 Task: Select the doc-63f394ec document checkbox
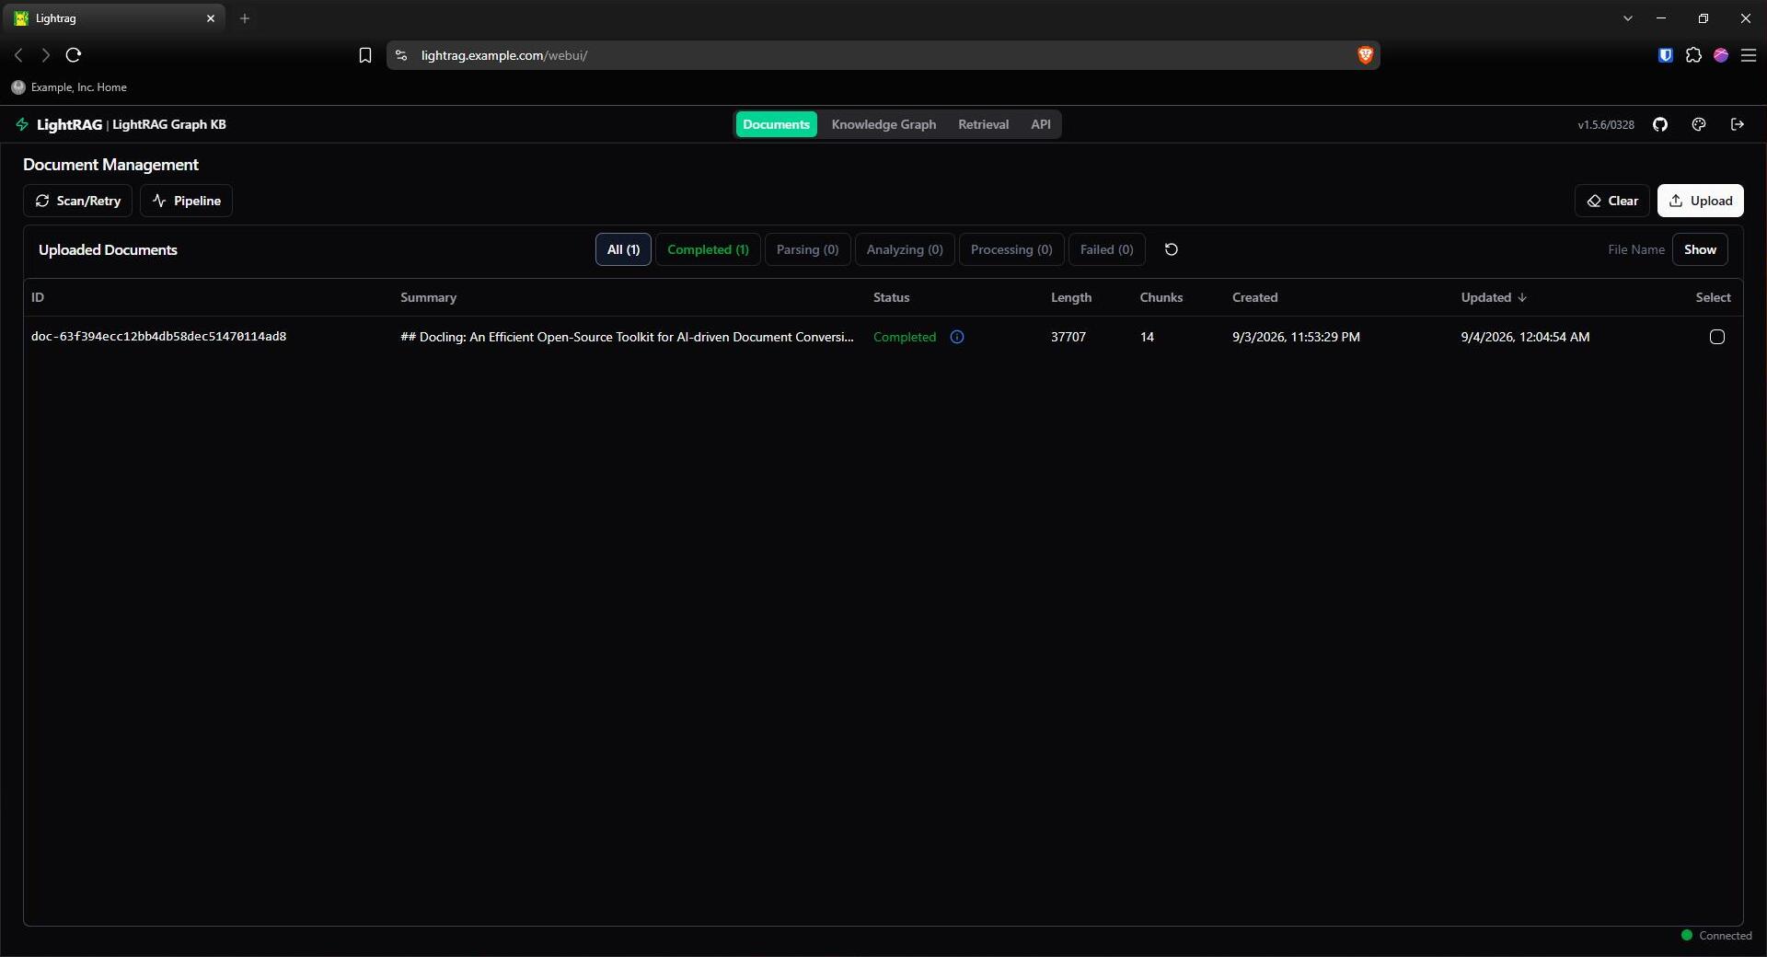(1717, 337)
